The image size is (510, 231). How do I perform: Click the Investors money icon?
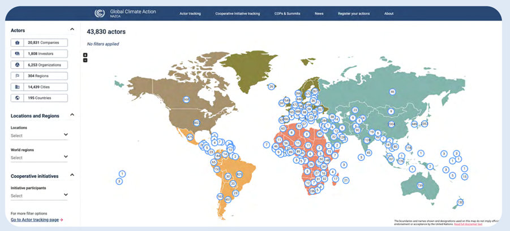18,54
